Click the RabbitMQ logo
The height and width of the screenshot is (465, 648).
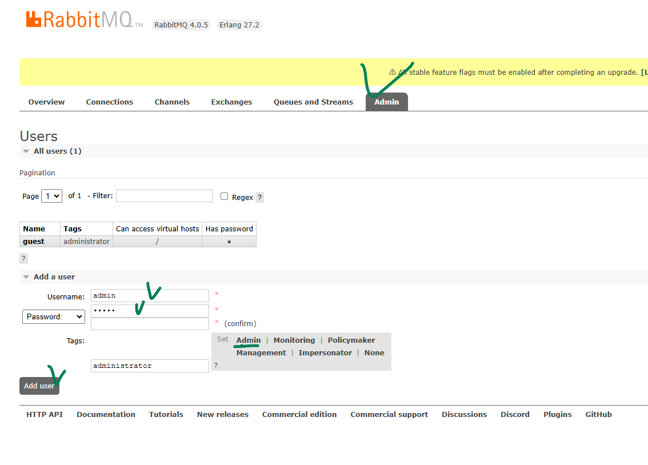[85, 19]
